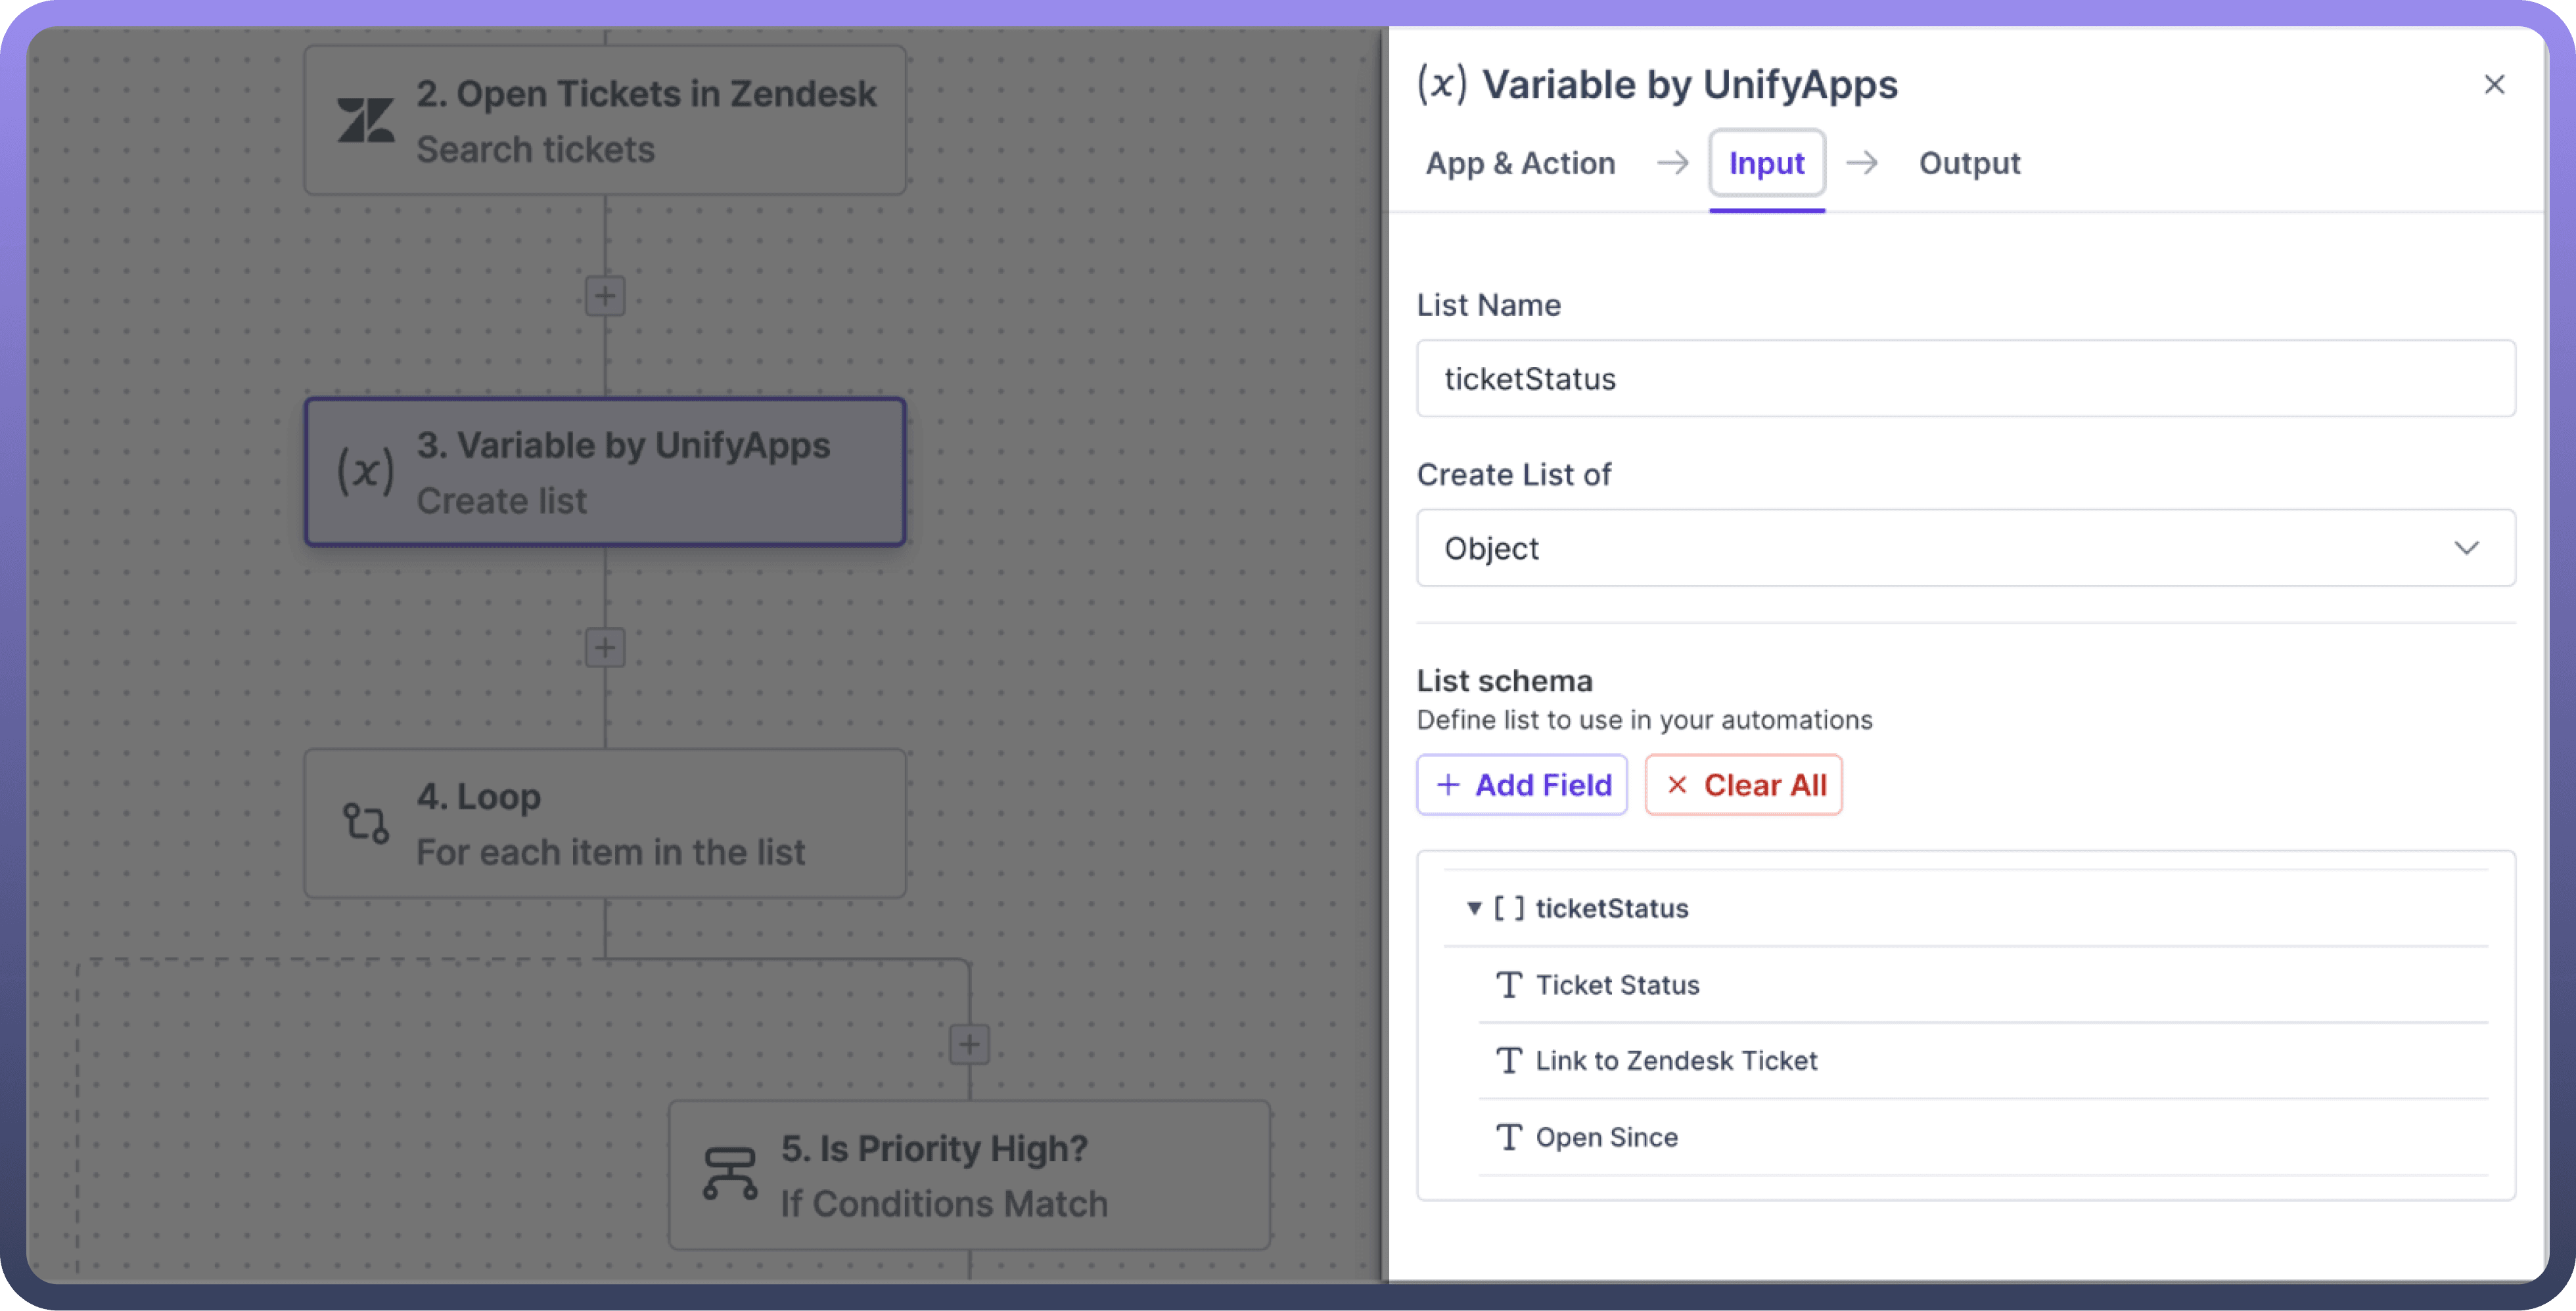Click the text type icon beside Open Since

[x=1508, y=1137]
